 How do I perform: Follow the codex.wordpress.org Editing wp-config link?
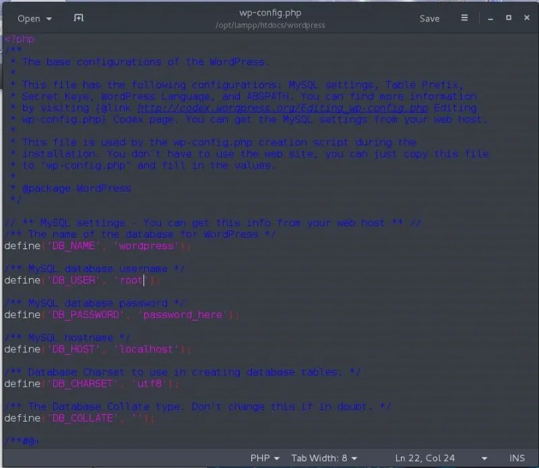282,108
